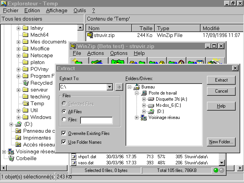
Task: Click the arrow button next to Extract To
Action: (119, 87)
